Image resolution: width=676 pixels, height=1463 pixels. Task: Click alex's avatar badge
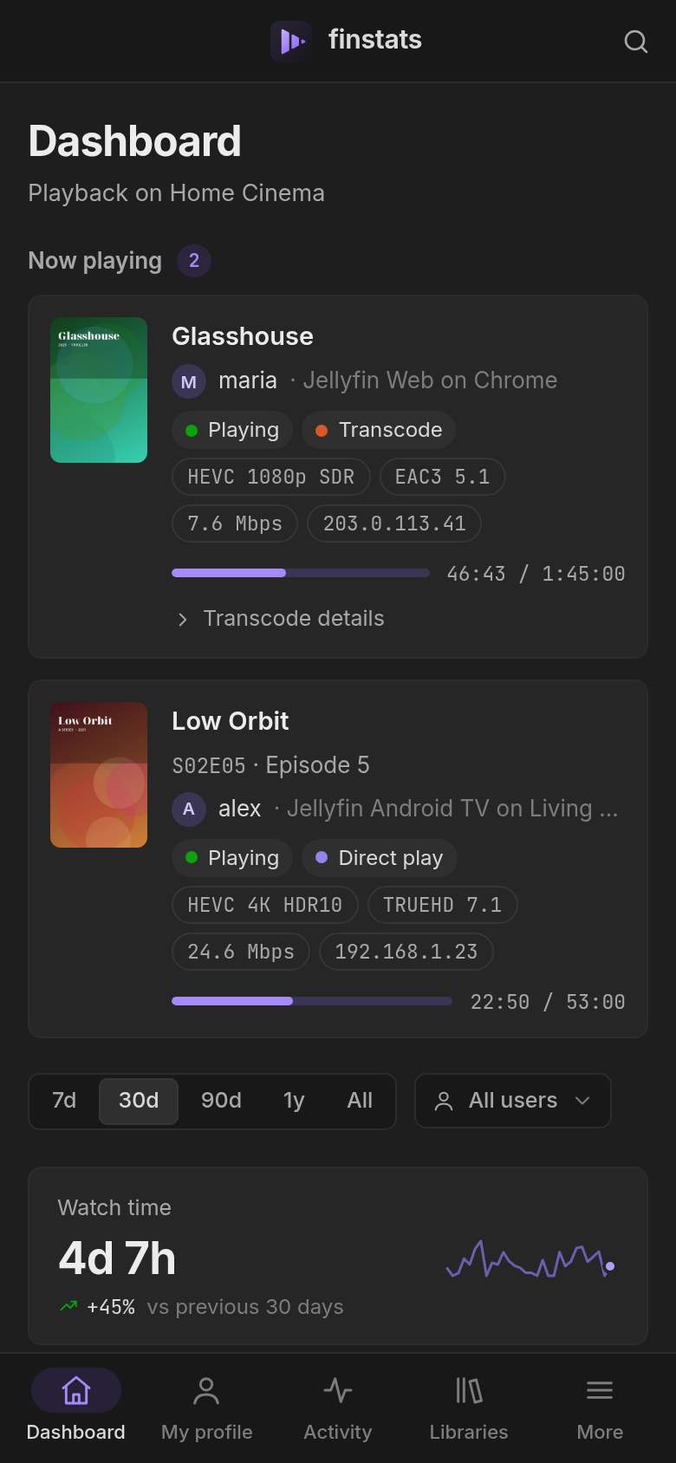click(x=189, y=810)
